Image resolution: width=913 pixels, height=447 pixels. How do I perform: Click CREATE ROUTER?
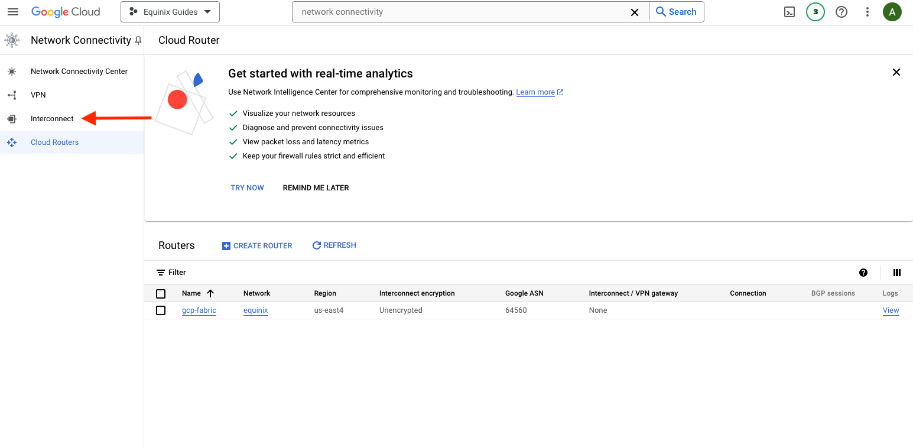[257, 245]
